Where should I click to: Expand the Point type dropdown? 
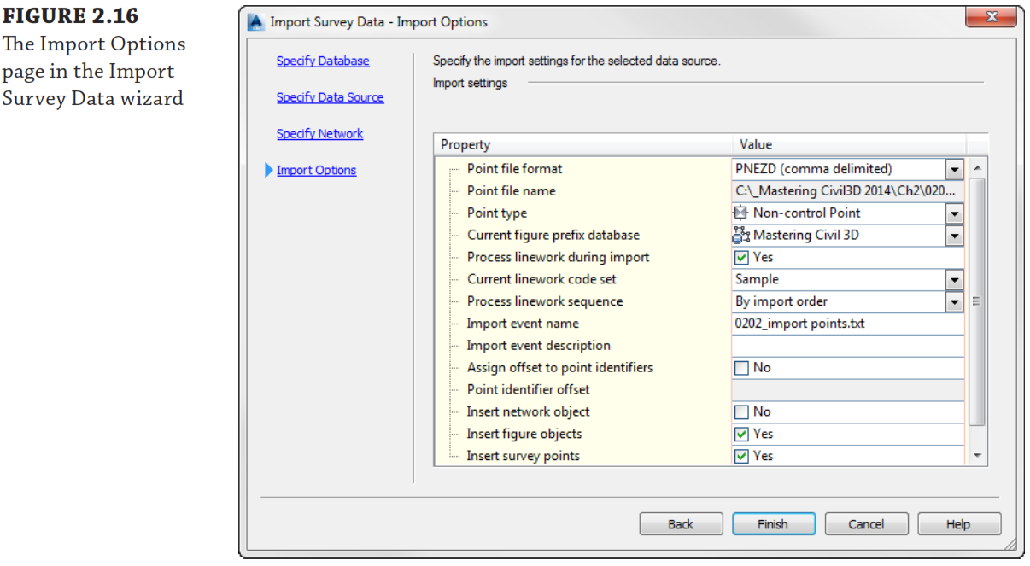pyautogui.click(x=954, y=213)
